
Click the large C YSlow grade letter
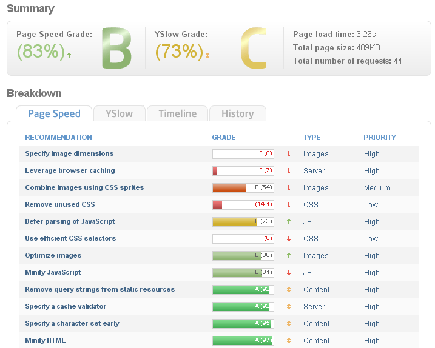tap(253, 49)
